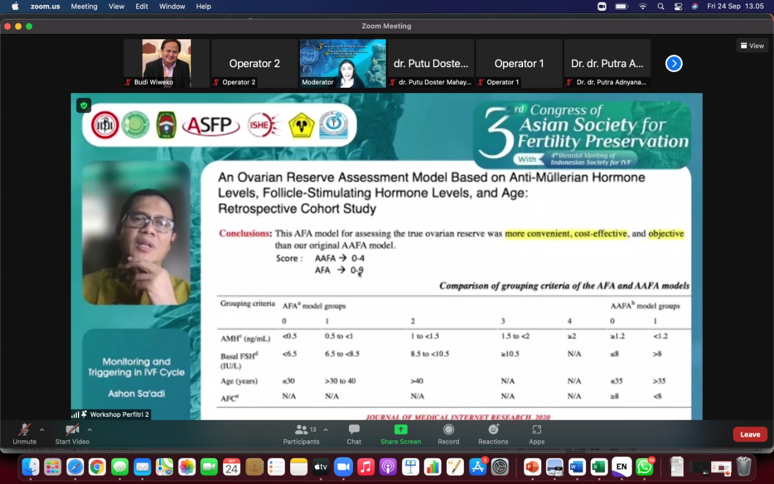Start recording the meeting
Image resolution: width=774 pixels, height=484 pixels.
click(x=448, y=433)
